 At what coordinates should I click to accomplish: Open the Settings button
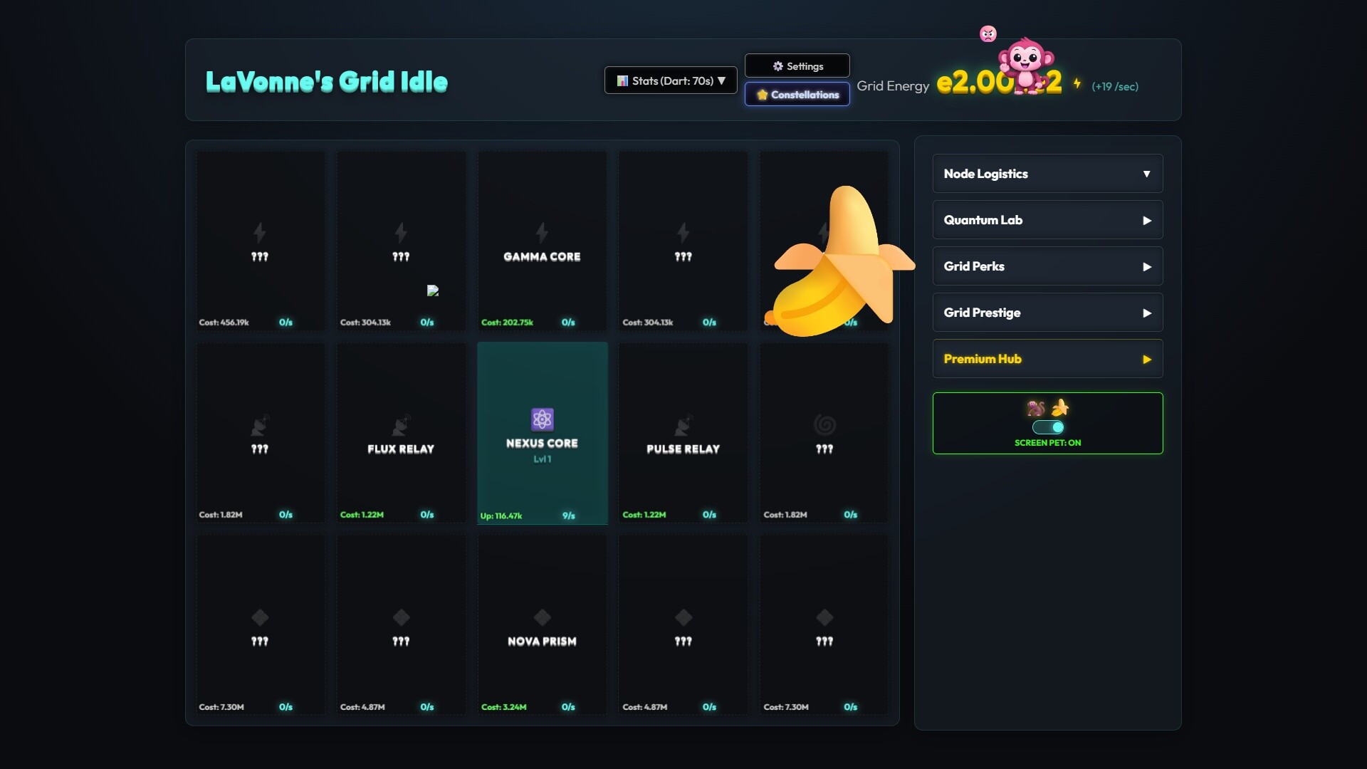pos(797,66)
